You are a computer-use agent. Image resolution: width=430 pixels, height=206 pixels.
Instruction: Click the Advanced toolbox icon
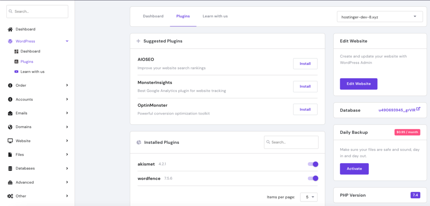point(10,183)
